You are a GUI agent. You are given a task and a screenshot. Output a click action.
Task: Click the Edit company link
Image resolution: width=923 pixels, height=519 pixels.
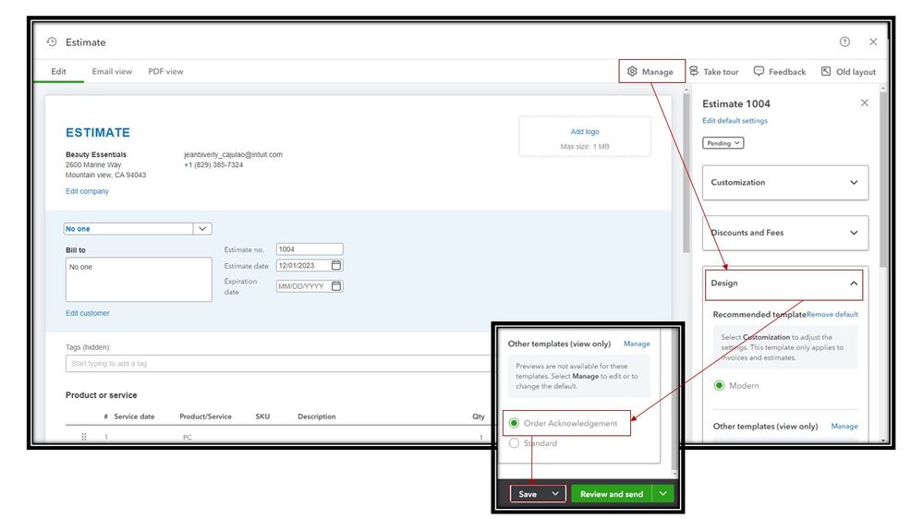point(87,191)
